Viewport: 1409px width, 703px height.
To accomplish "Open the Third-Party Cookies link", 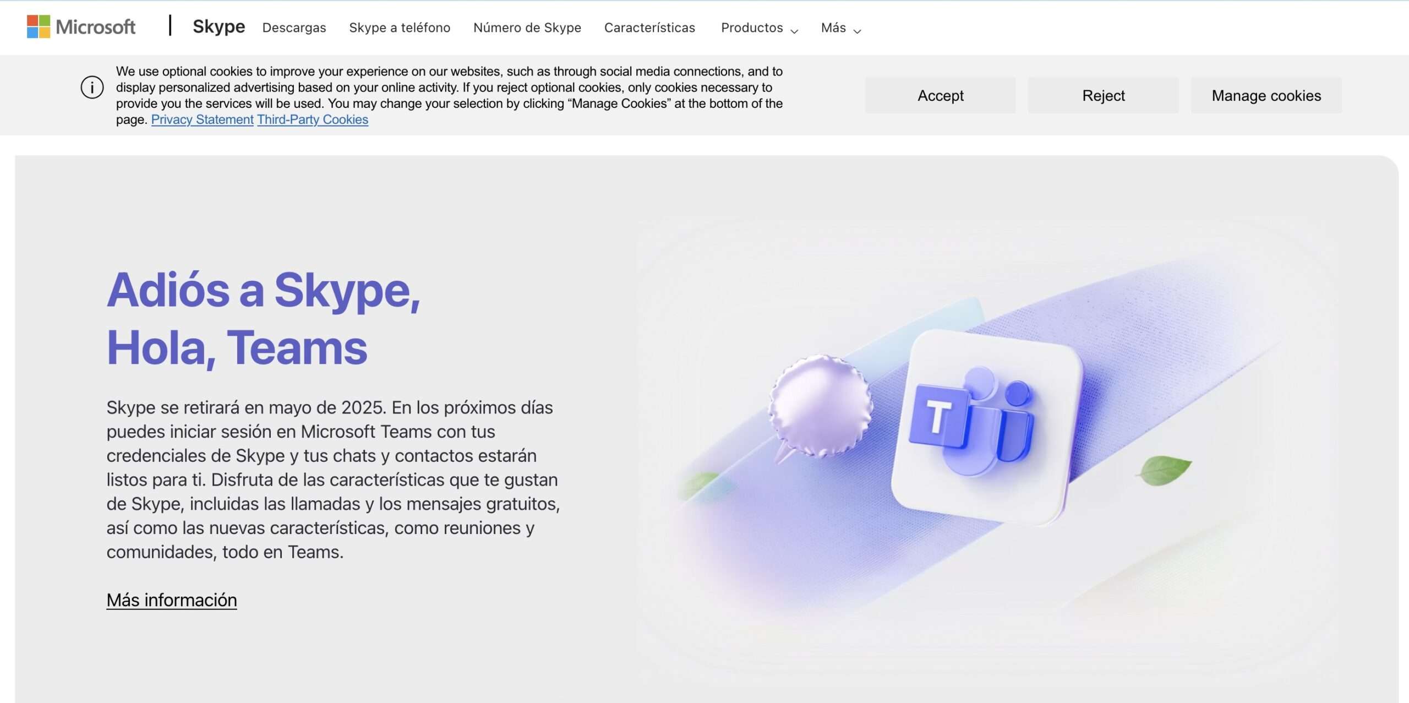I will tap(312, 119).
